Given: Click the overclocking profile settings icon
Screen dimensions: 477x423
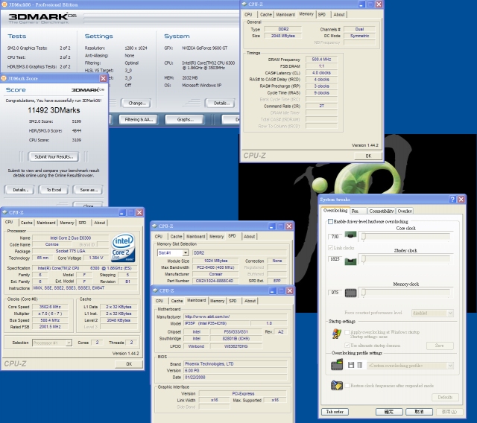Looking at the screenshot, I should pyautogui.click(x=337, y=365).
